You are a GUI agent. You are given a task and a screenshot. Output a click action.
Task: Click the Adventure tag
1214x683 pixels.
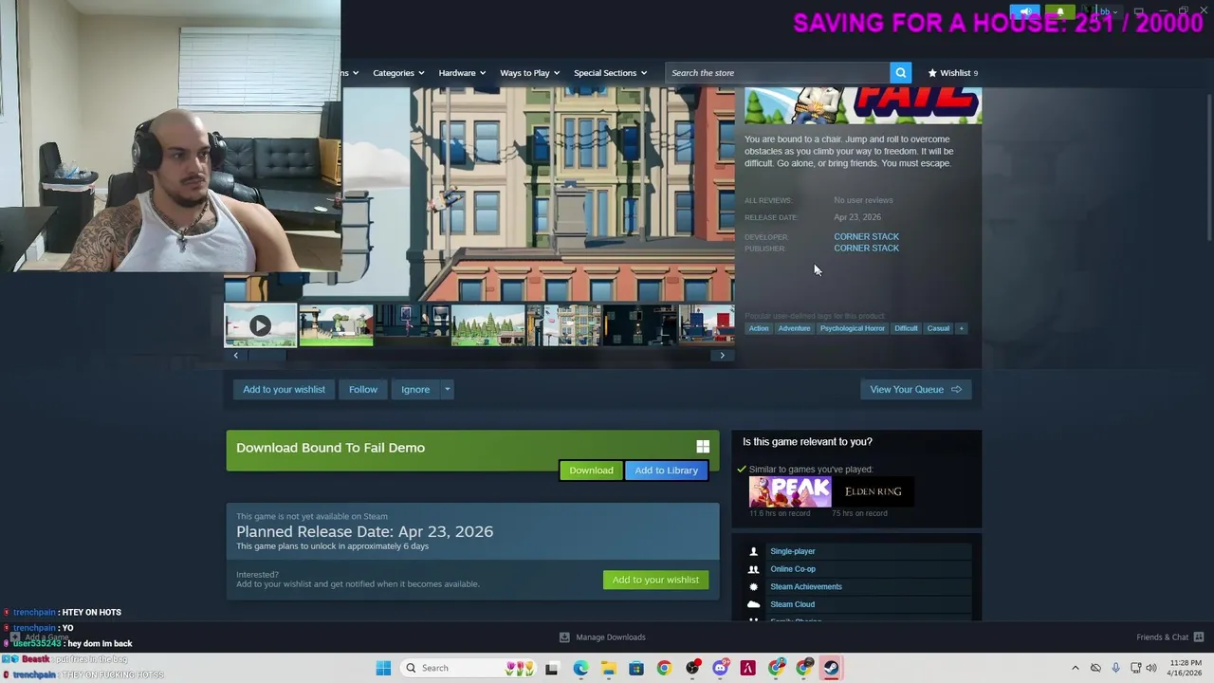tap(795, 328)
